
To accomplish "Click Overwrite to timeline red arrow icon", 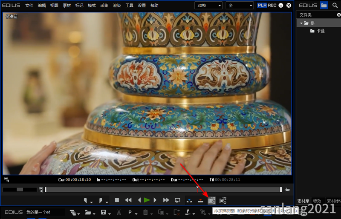I will 200,200.
